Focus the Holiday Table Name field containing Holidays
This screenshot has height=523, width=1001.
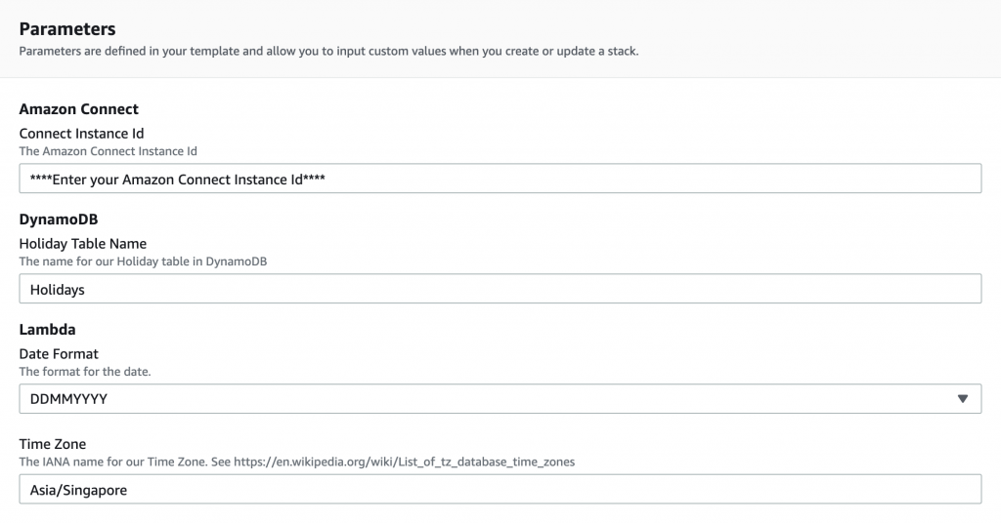(500, 289)
